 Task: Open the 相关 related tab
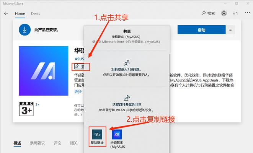click(74, 143)
